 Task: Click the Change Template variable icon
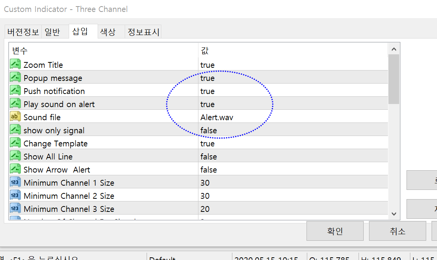(15, 143)
